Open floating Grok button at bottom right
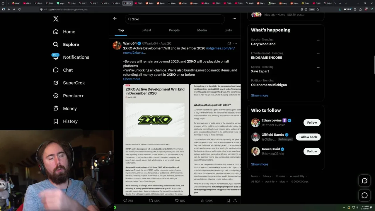 [x=364, y=181]
